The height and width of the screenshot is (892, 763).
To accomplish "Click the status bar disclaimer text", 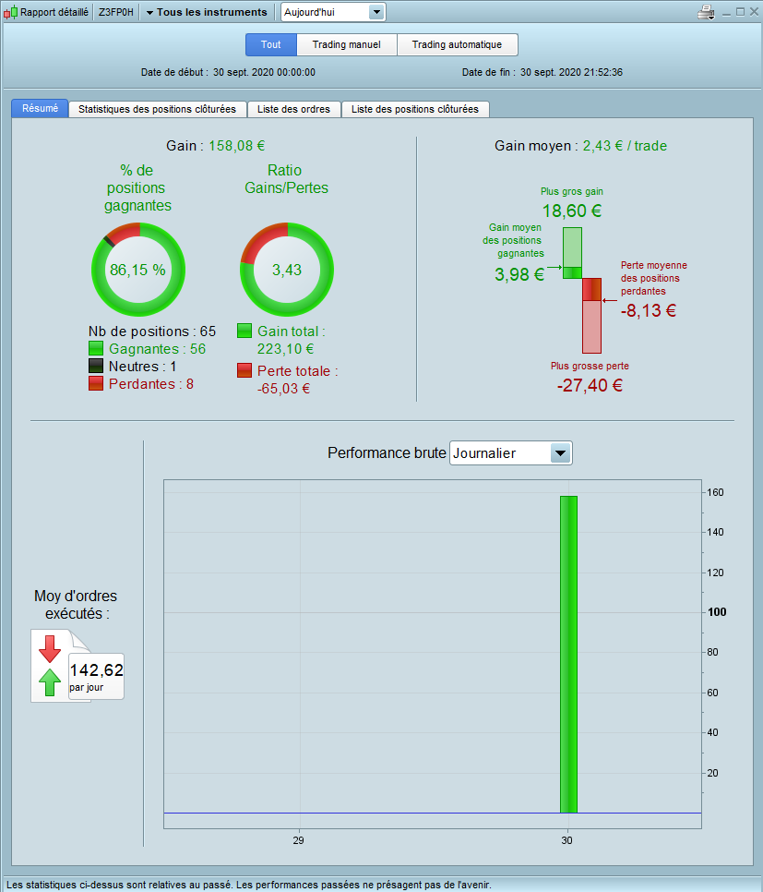I will point(248,885).
